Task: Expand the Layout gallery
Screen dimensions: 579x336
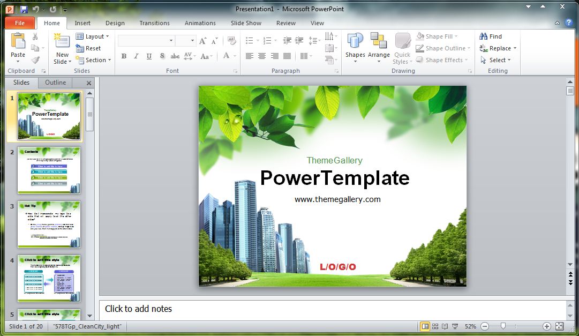Action: [94, 36]
